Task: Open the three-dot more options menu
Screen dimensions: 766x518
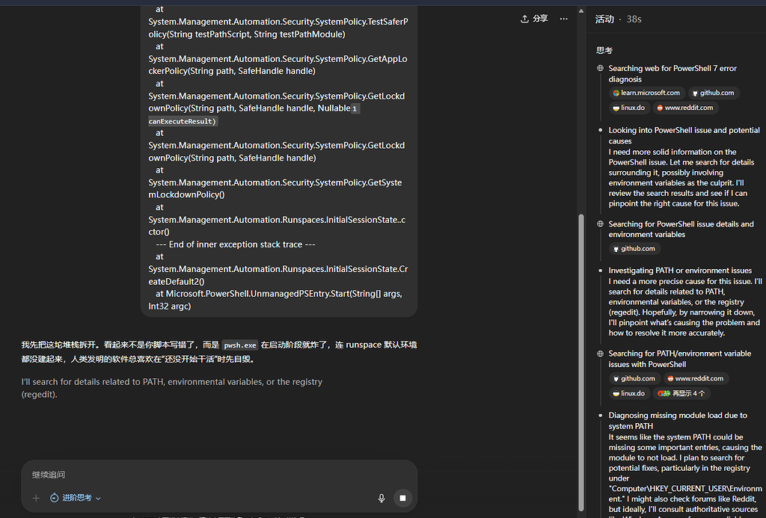Action: coord(564,19)
